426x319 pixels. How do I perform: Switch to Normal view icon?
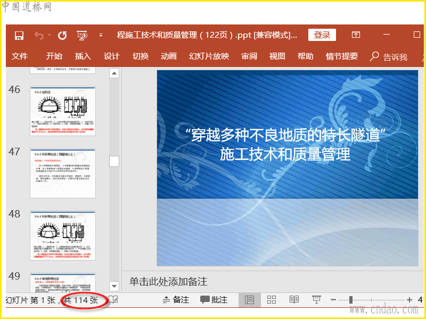(249, 300)
